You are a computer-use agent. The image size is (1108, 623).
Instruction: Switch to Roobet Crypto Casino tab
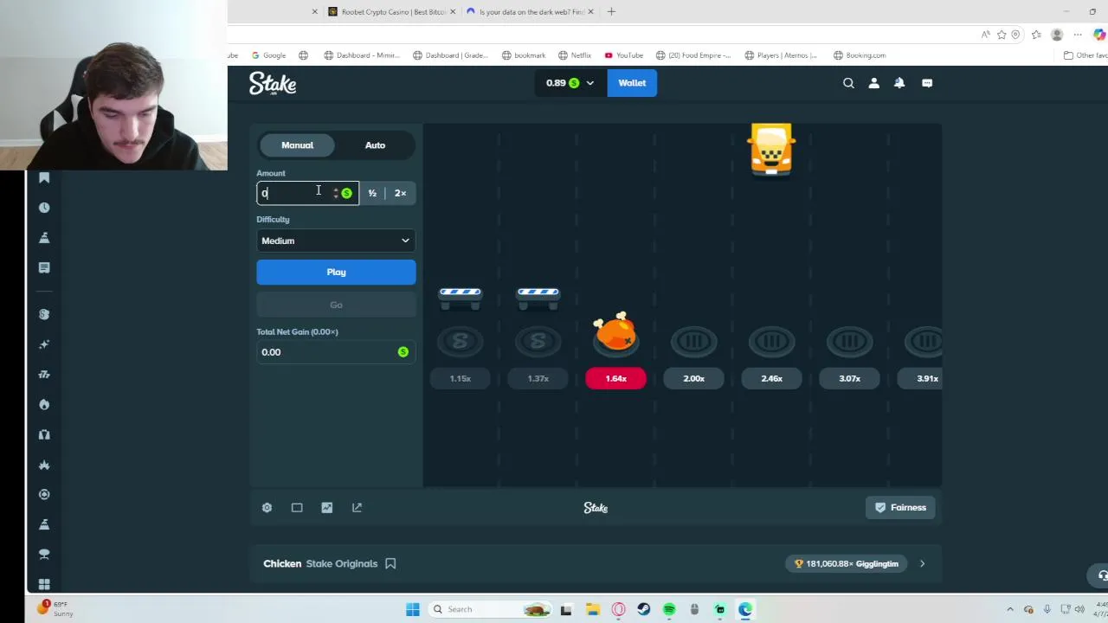392,11
